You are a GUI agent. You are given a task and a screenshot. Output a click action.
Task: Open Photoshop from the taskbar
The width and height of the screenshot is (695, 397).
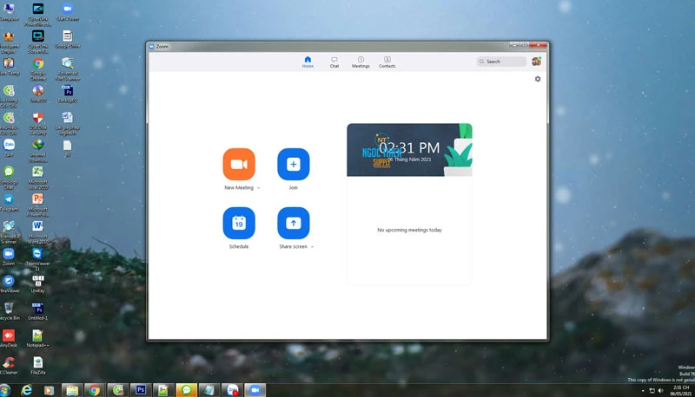coord(141,390)
